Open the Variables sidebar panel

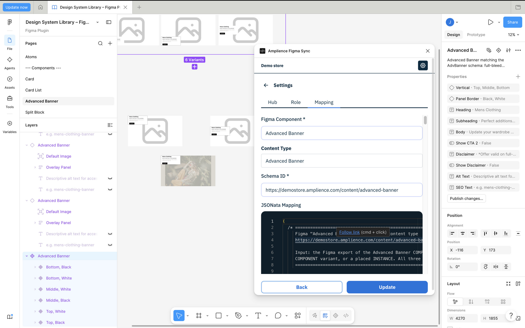tap(9, 127)
